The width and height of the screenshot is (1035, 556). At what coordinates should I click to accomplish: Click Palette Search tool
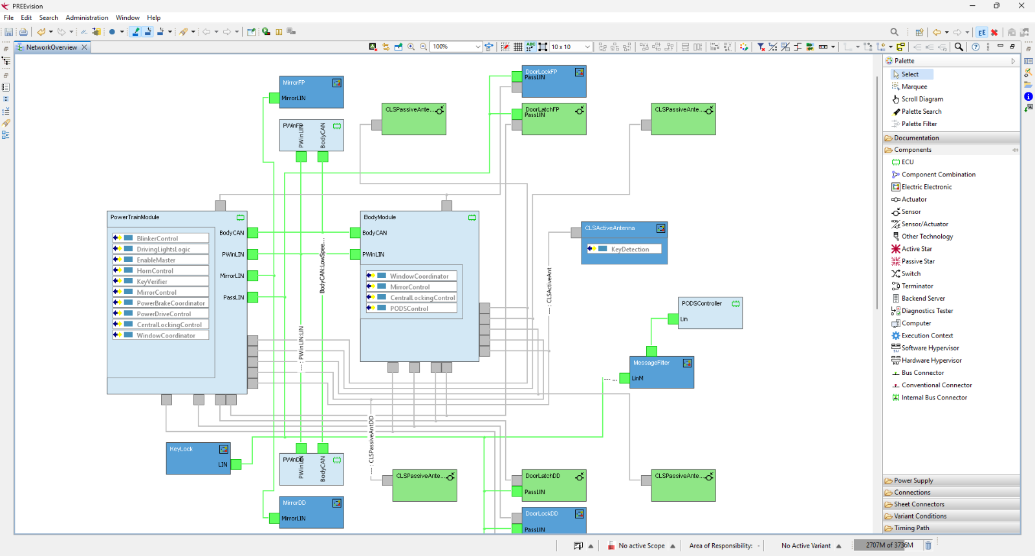(x=917, y=111)
